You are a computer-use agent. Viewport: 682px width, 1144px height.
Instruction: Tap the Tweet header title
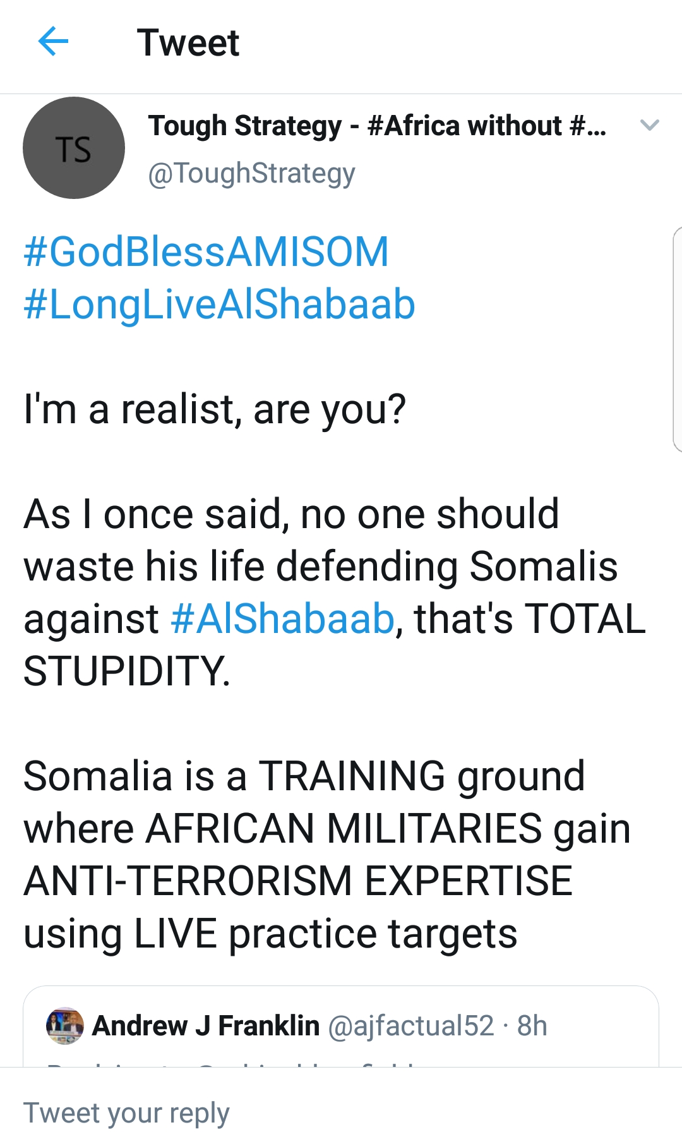(x=188, y=43)
